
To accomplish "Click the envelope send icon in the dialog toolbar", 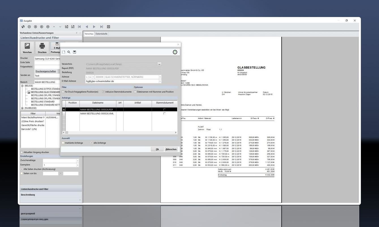I will (74, 52).
